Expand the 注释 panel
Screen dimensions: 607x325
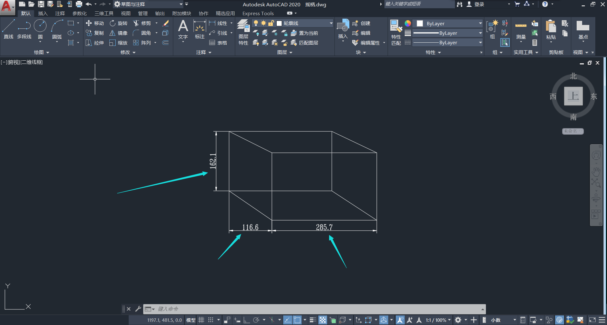(204, 52)
